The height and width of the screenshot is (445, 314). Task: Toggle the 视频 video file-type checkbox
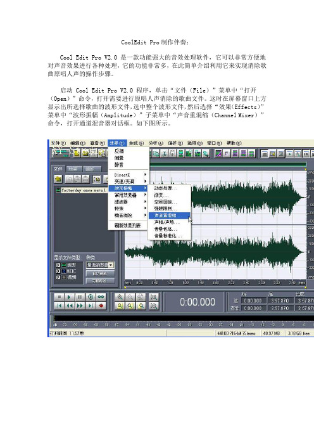click(58, 277)
